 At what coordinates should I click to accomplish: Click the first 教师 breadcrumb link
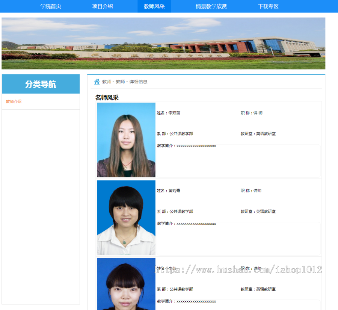point(106,81)
